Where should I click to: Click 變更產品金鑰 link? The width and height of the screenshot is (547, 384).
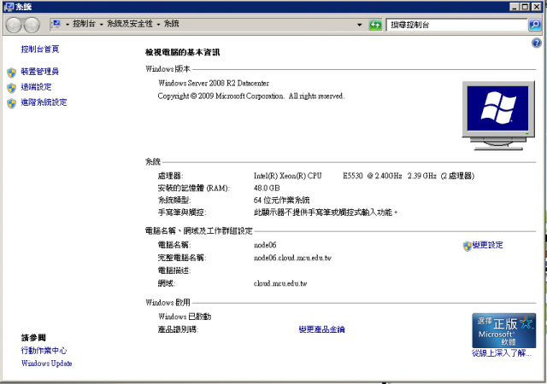click(x=321, y=329)
